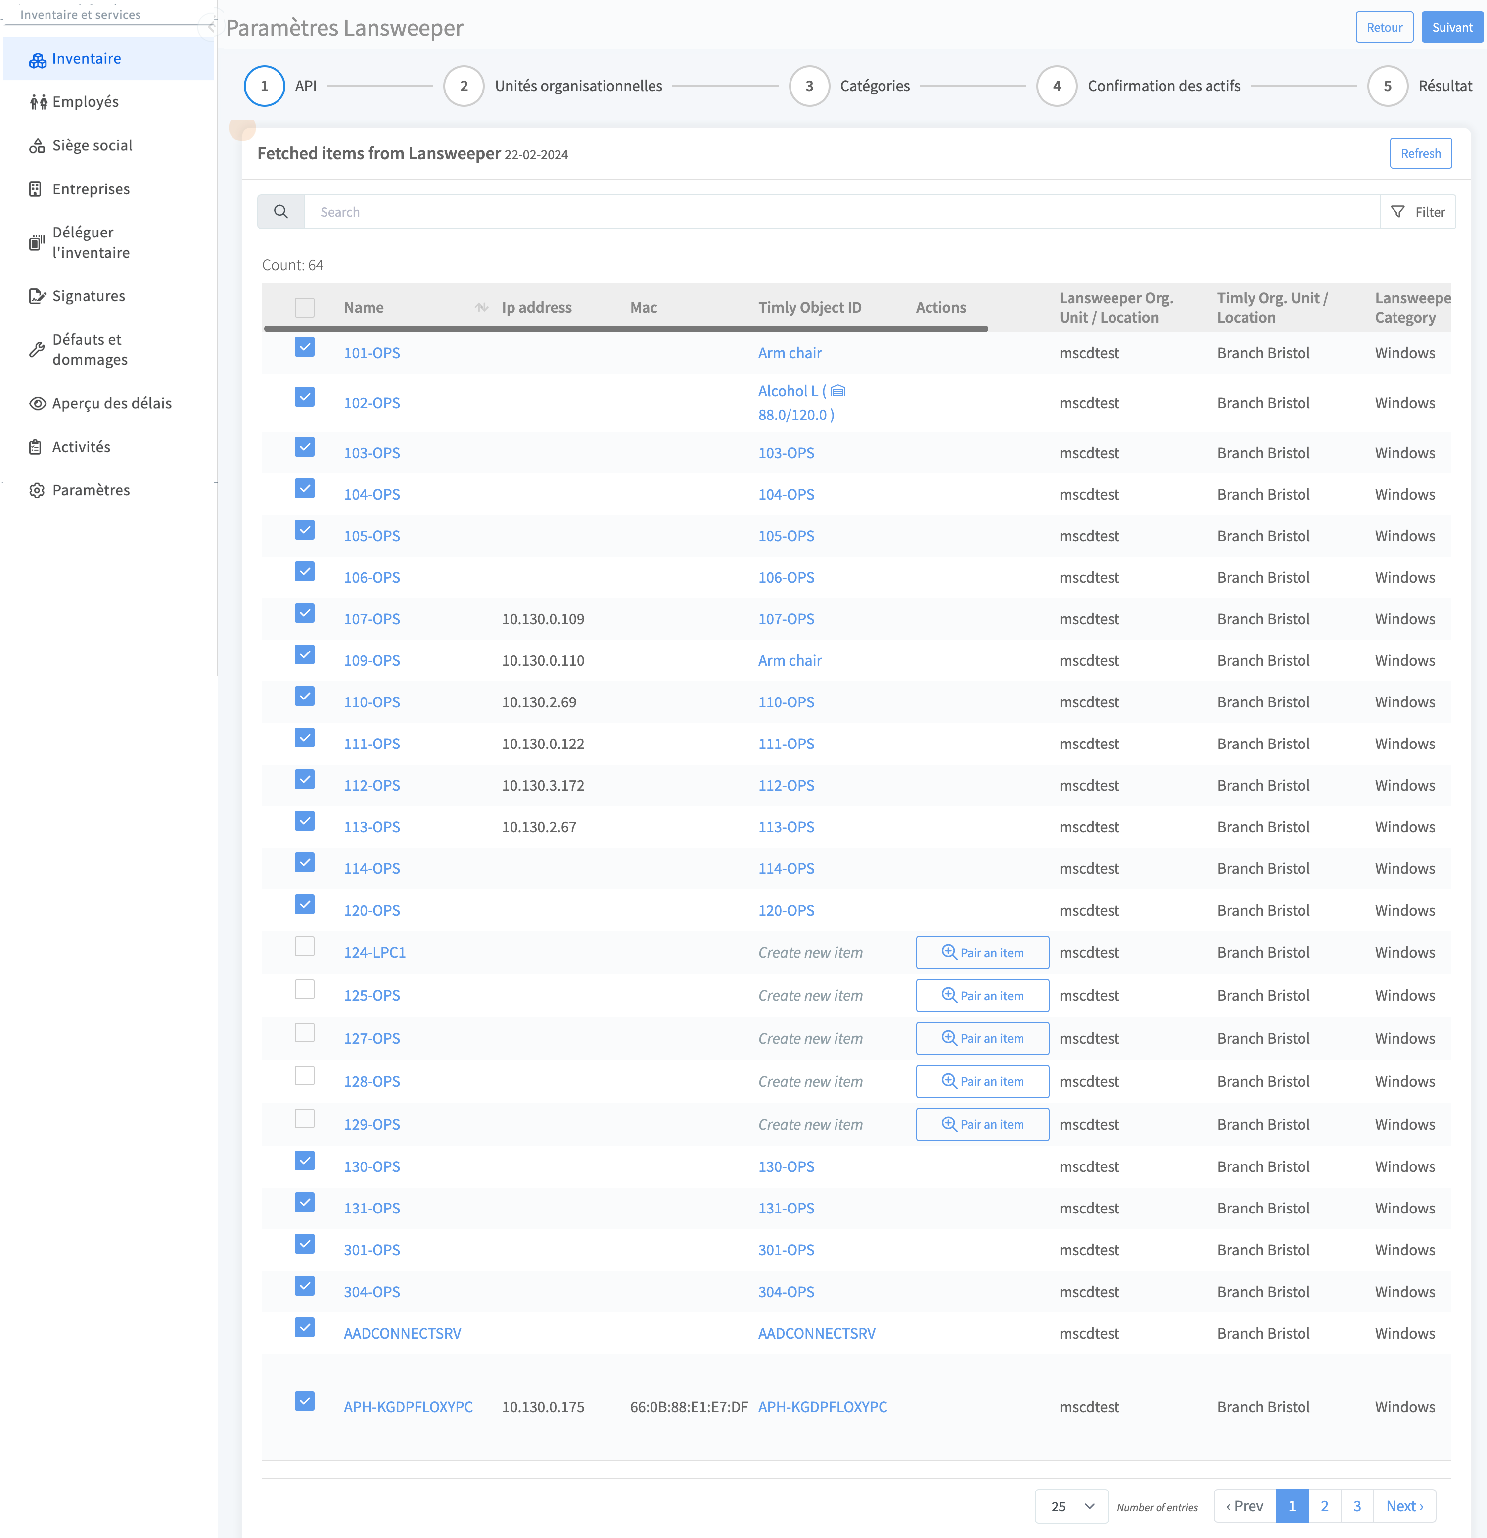Screen dimensions: 1487x1538
Task: Click the Filter funnel icon
Action: [x=1397, y=212]
